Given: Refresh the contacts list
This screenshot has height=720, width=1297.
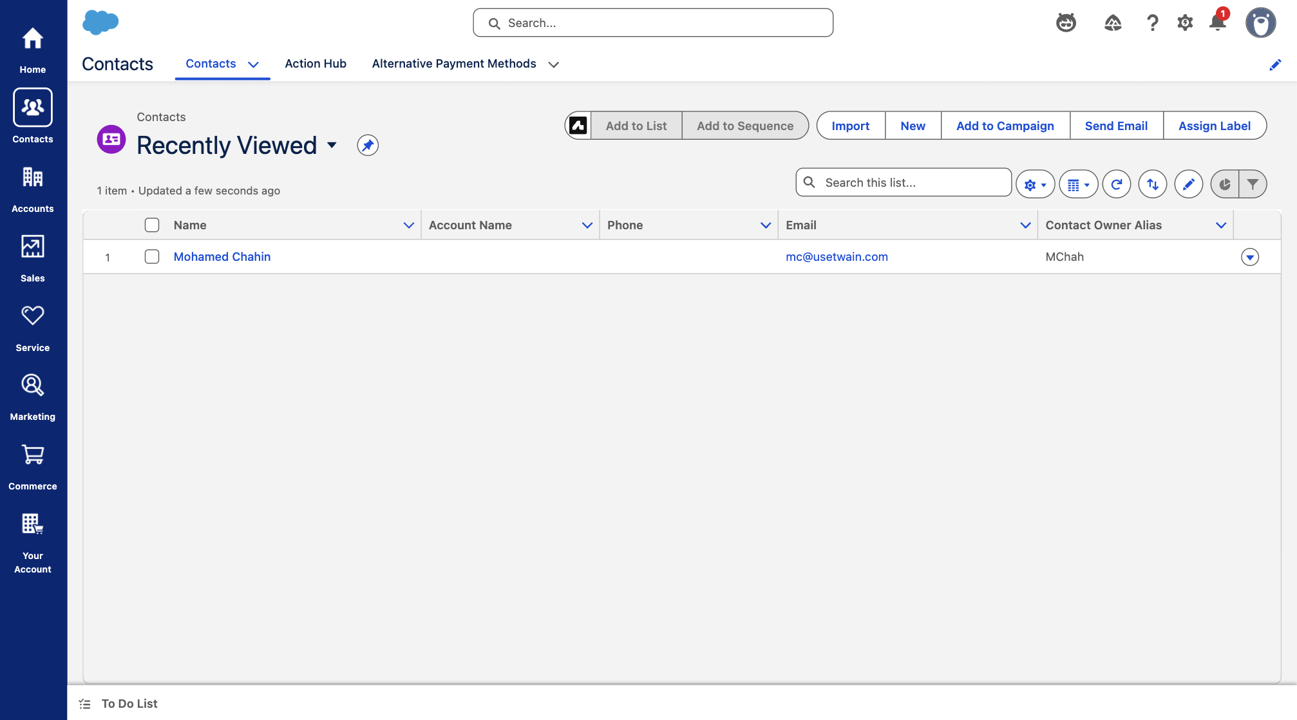Looking at the screenshot, I should (1117, 184).
